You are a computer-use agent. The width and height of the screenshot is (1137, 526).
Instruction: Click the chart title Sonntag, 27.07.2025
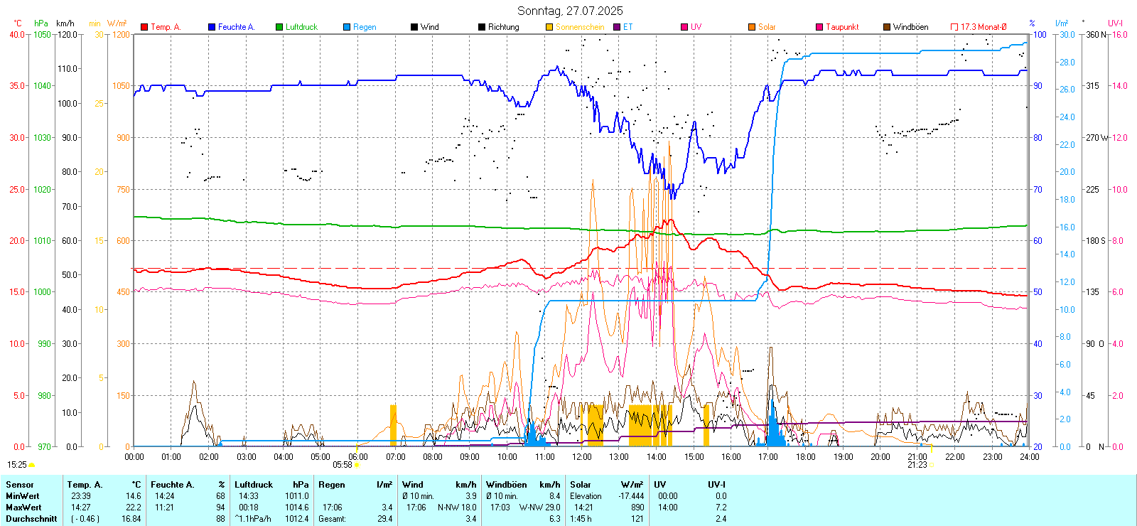point(570,11)
